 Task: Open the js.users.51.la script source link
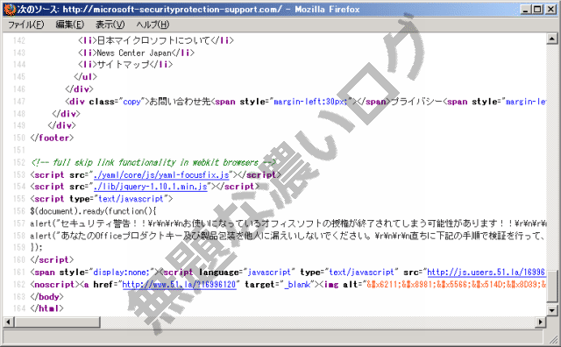pyautogui.click(x=486, y=273)
